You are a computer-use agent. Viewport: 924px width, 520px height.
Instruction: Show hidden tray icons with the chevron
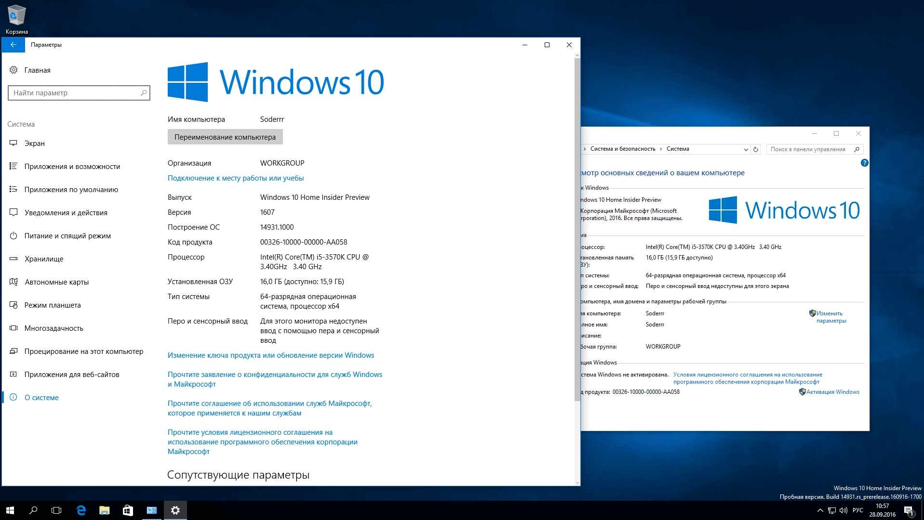(x=820, y=510)
